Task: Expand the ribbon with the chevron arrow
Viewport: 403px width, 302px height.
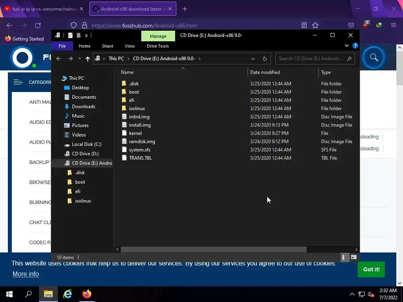Action: click(x=346, y=46)
